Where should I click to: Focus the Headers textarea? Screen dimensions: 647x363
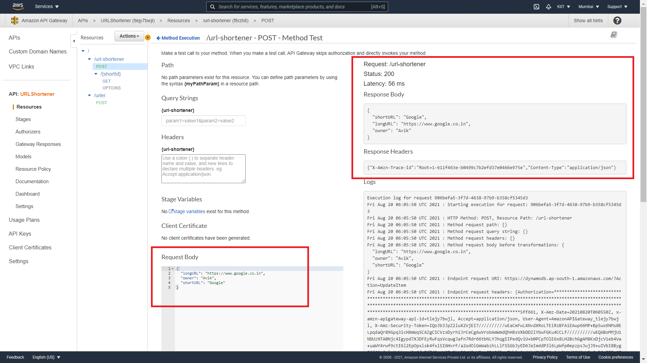click(x=204, y=169)
